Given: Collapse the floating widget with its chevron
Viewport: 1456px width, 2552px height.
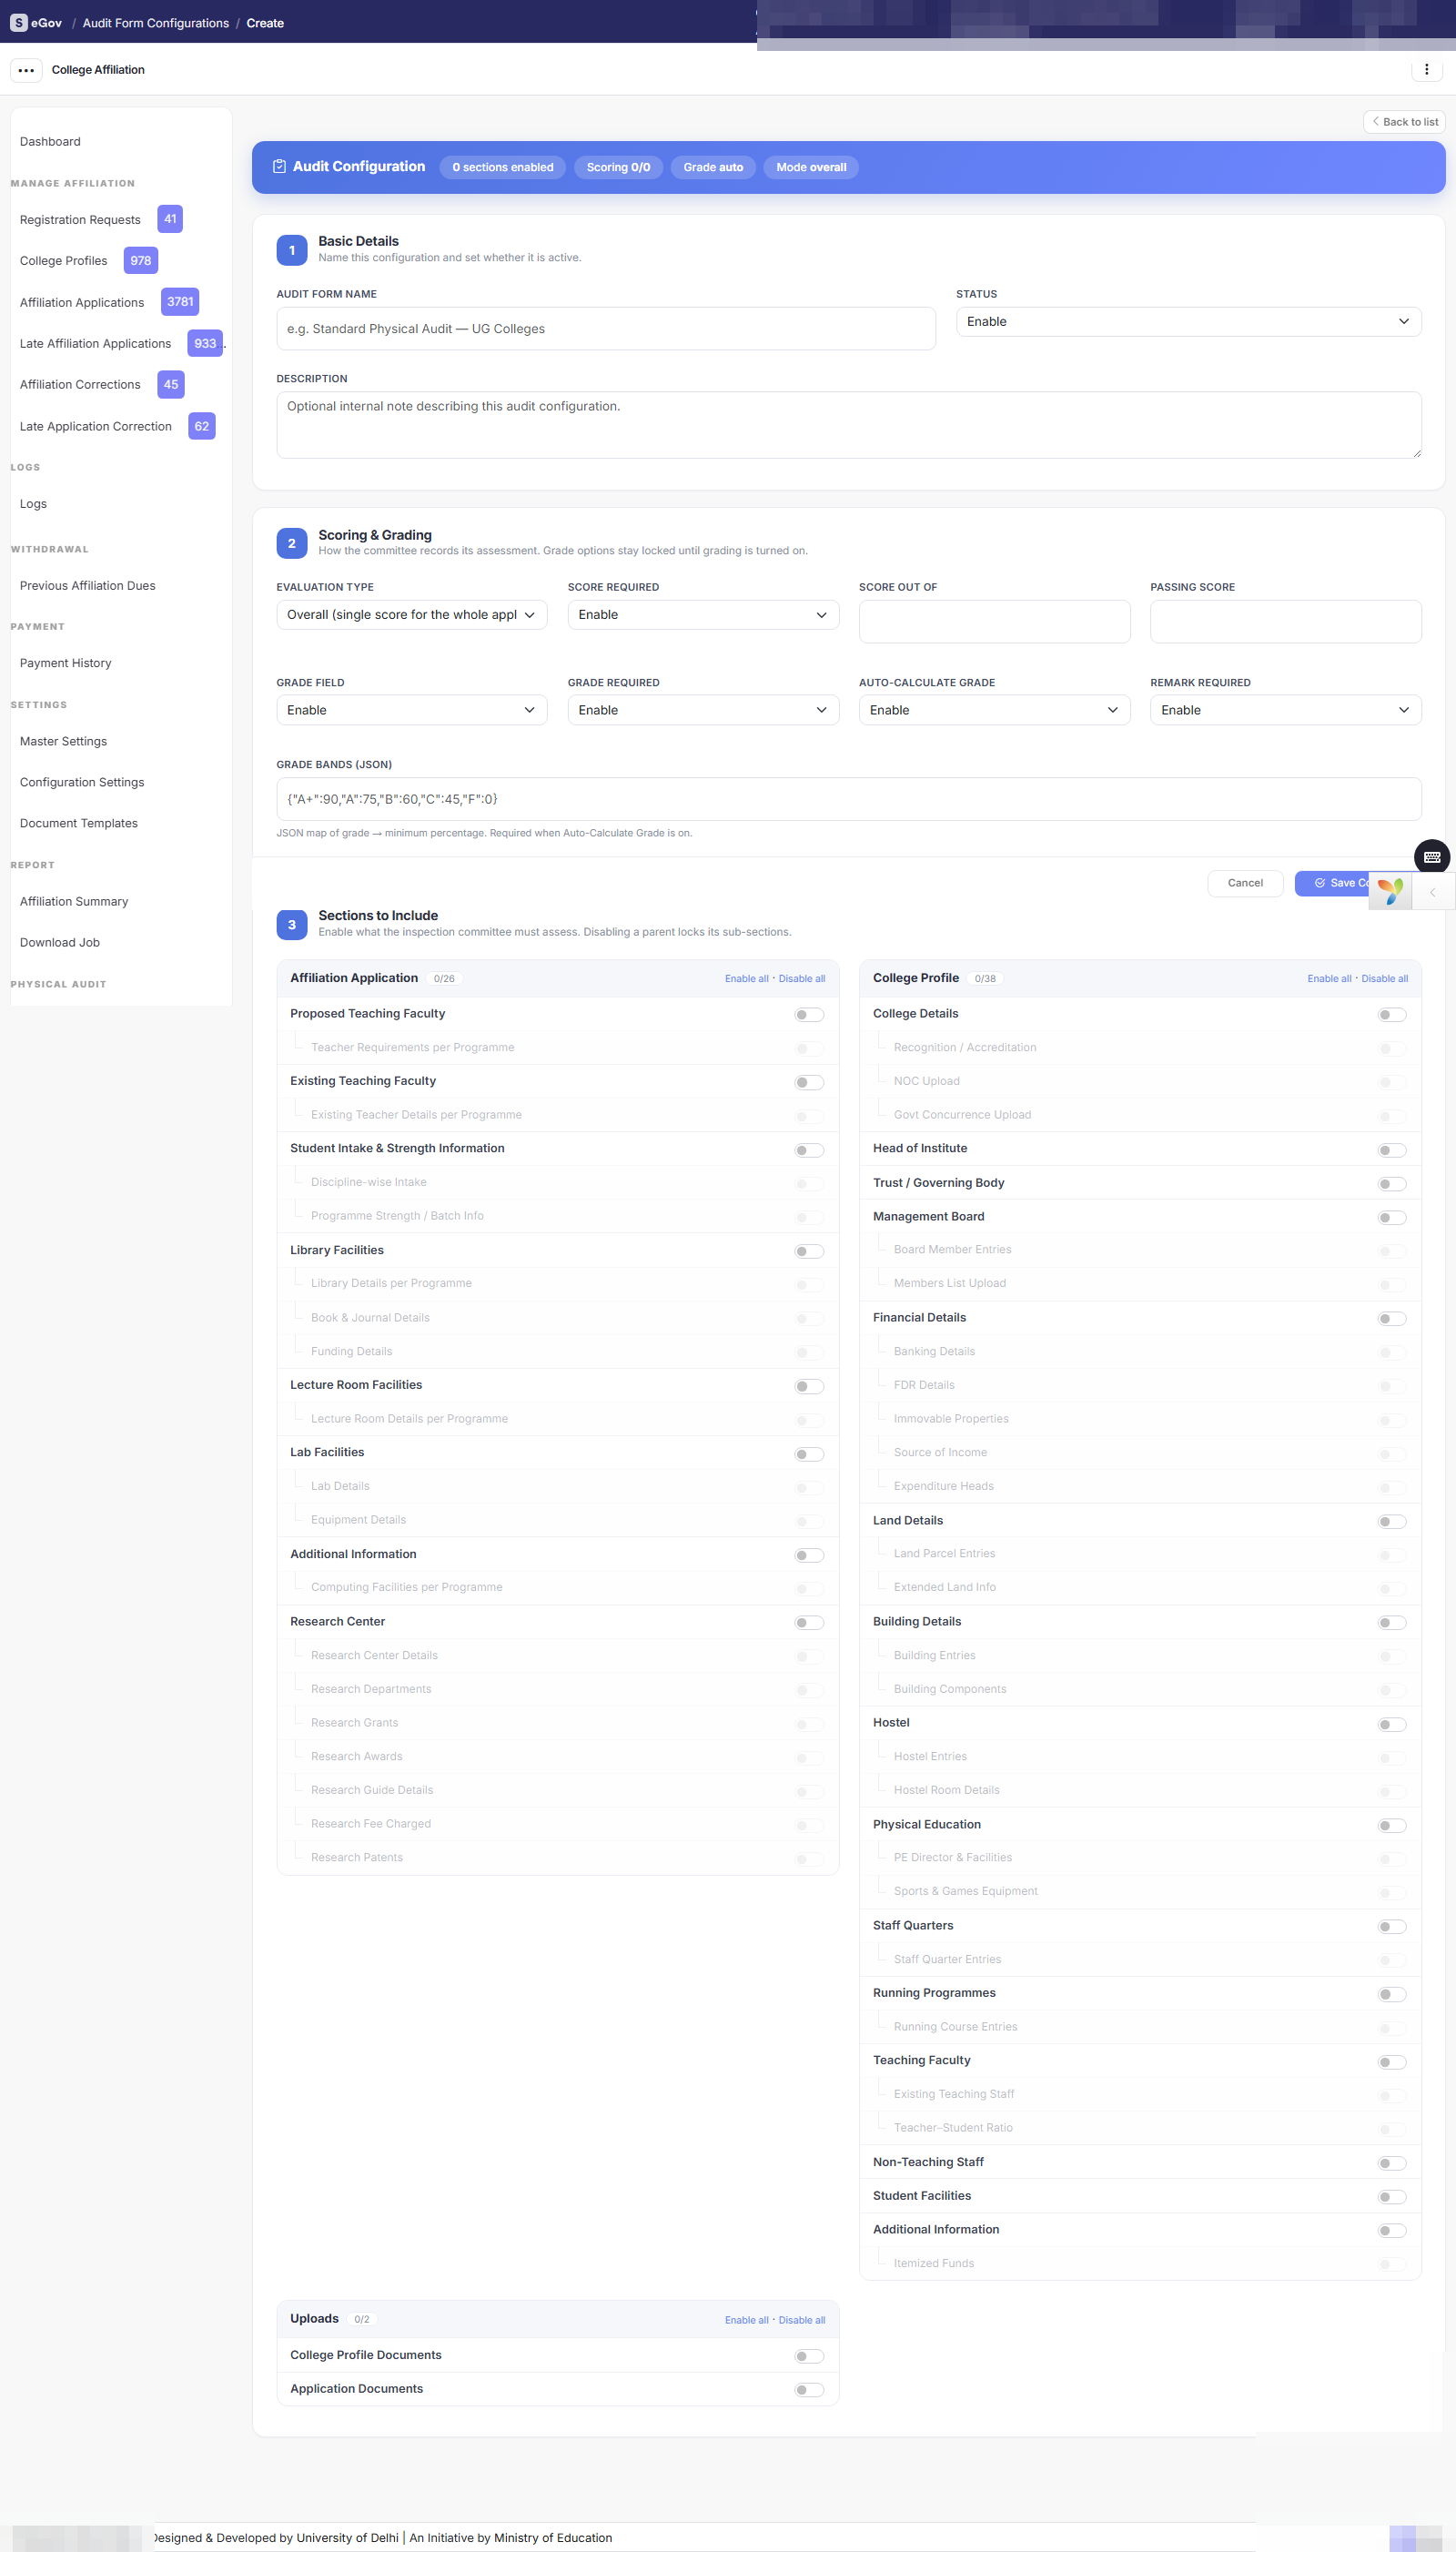Looking at the screenshot, I should click(1432, 892).
